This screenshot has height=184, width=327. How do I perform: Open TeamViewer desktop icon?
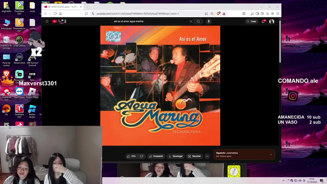(x=19, y=93)
